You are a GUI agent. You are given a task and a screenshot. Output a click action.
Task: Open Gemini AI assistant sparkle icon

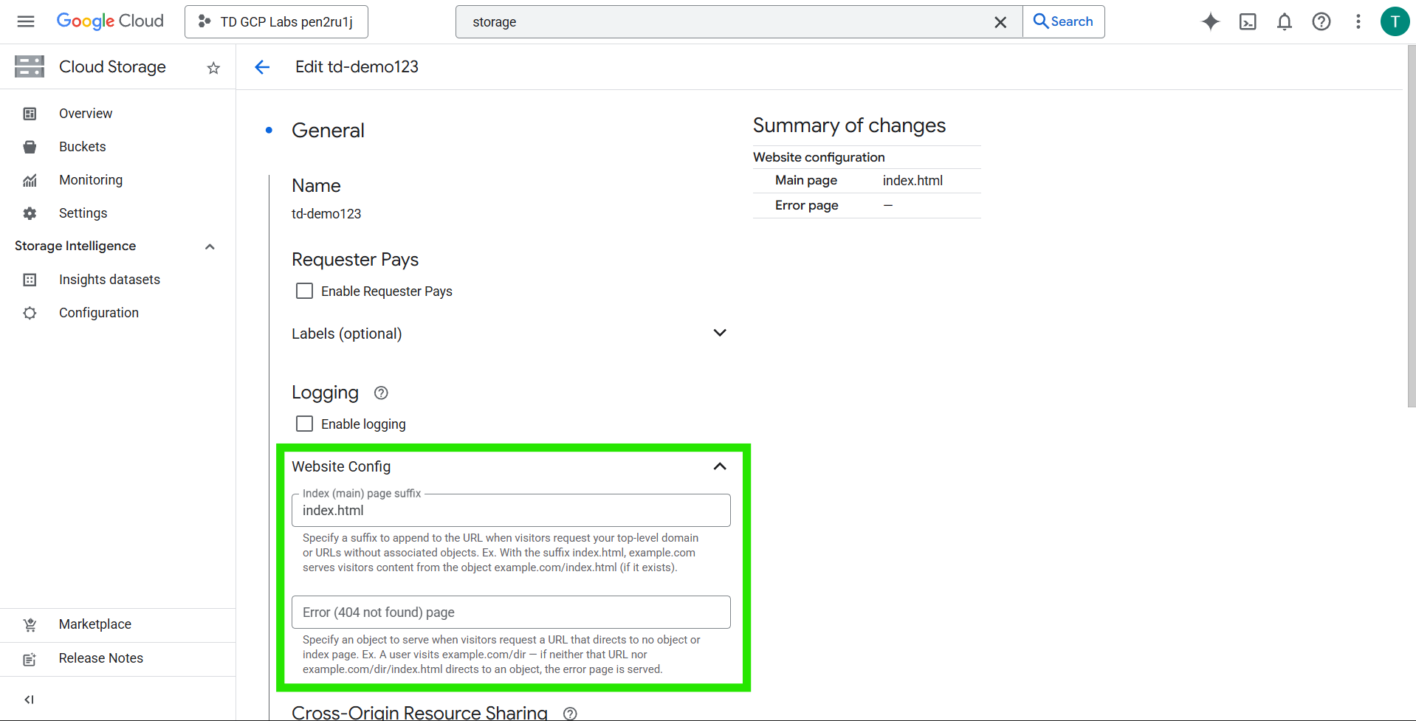(x=1210, y=21)
